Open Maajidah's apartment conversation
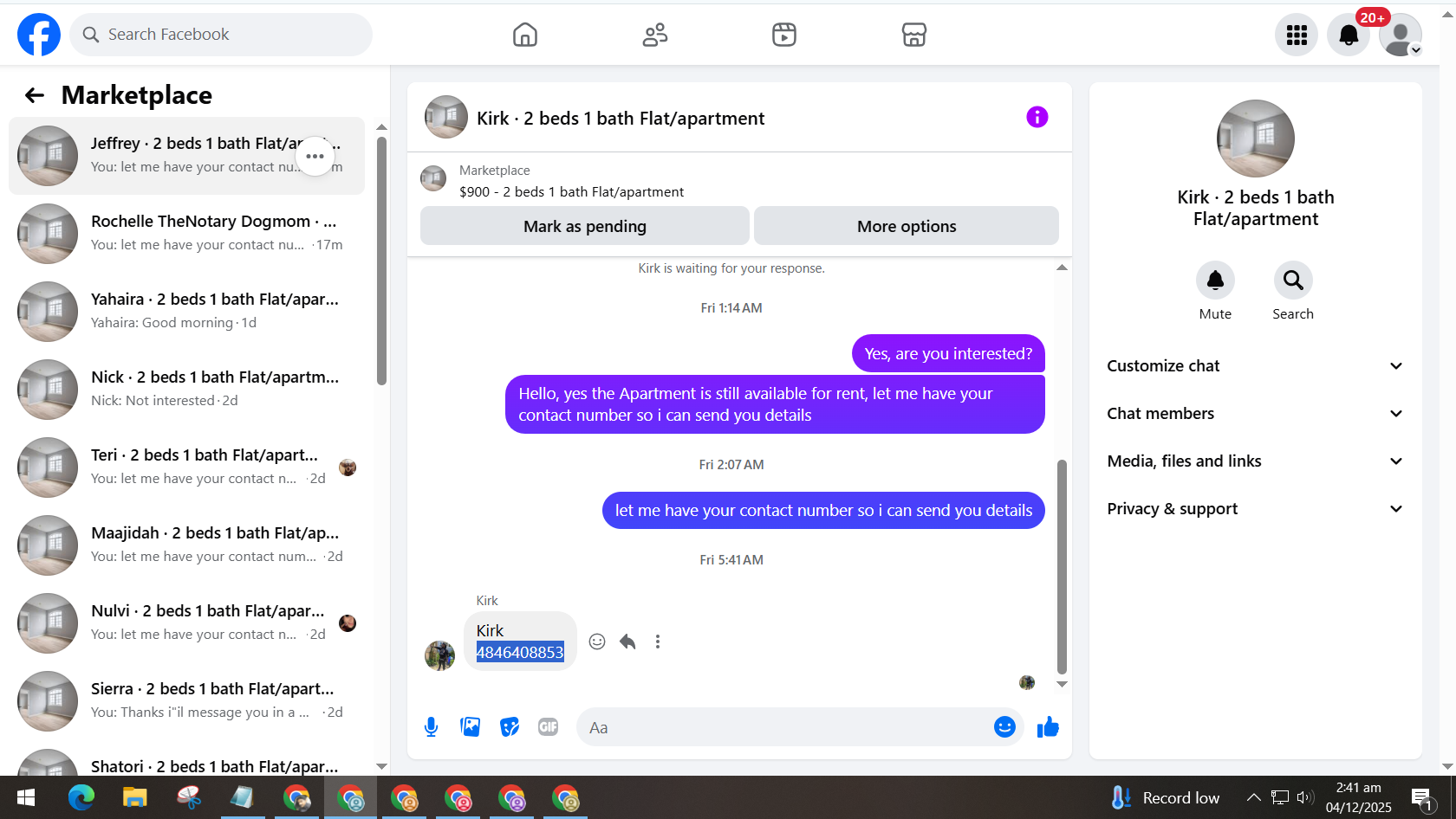Image resolution: width=1456 pixels, height=819 pixels. click(x=186, y=545)
